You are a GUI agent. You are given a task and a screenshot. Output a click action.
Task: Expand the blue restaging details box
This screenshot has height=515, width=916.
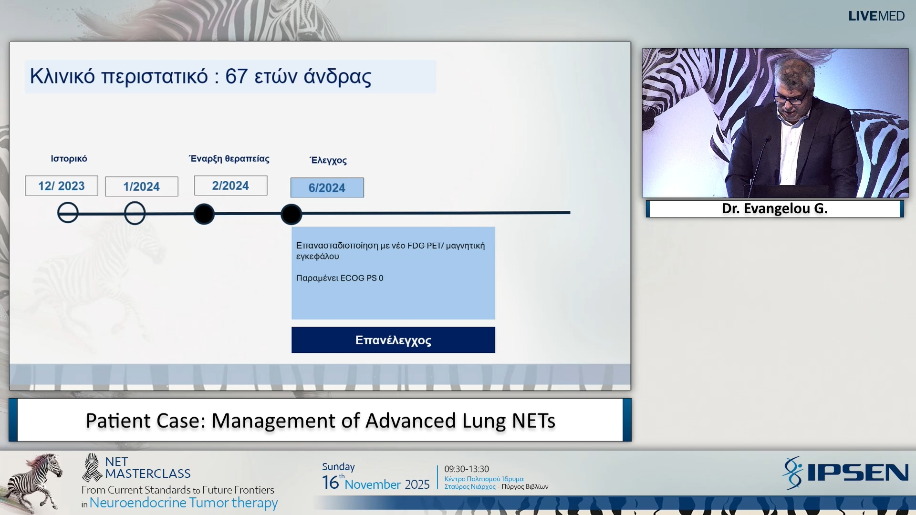pos(393,273)
